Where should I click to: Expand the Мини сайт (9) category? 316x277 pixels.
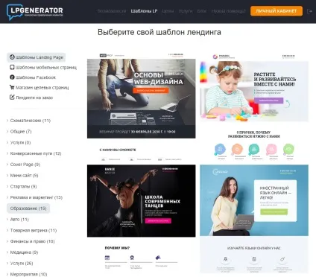point(24,176)
